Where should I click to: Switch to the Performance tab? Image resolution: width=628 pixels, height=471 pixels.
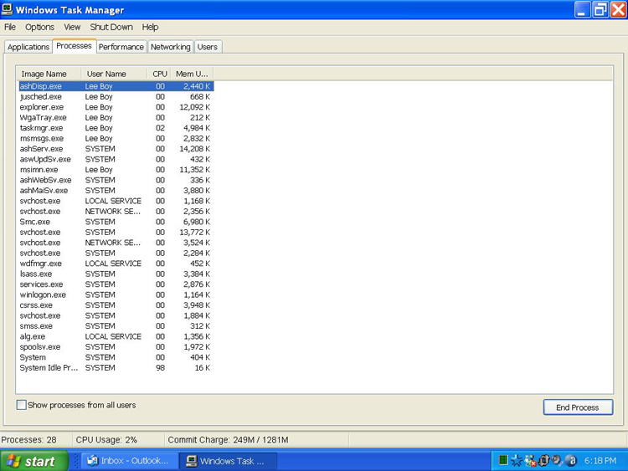(121, 47)
